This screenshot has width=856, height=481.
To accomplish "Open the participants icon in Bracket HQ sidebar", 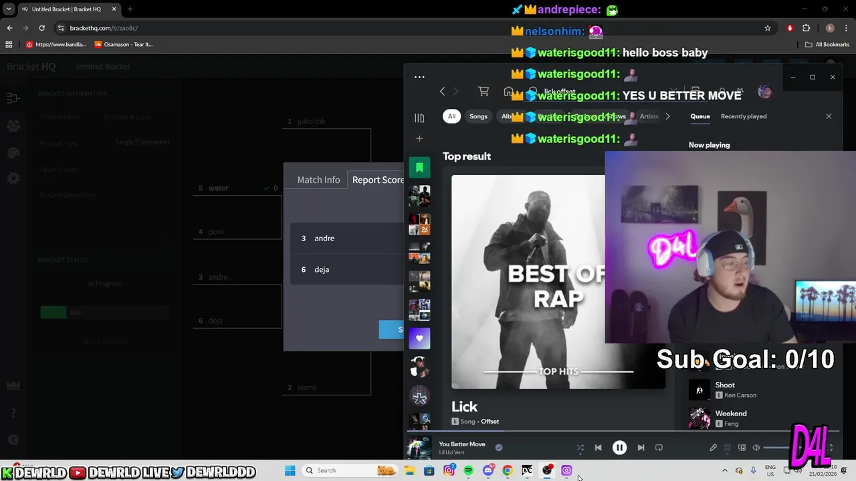I will [13, 126].
